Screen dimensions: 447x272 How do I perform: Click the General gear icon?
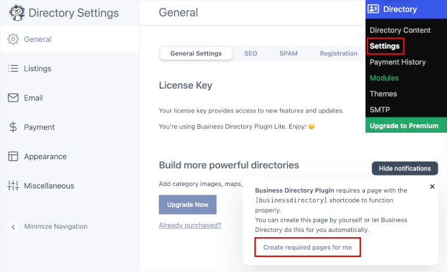pyautogui.click(x=13, y=39)
